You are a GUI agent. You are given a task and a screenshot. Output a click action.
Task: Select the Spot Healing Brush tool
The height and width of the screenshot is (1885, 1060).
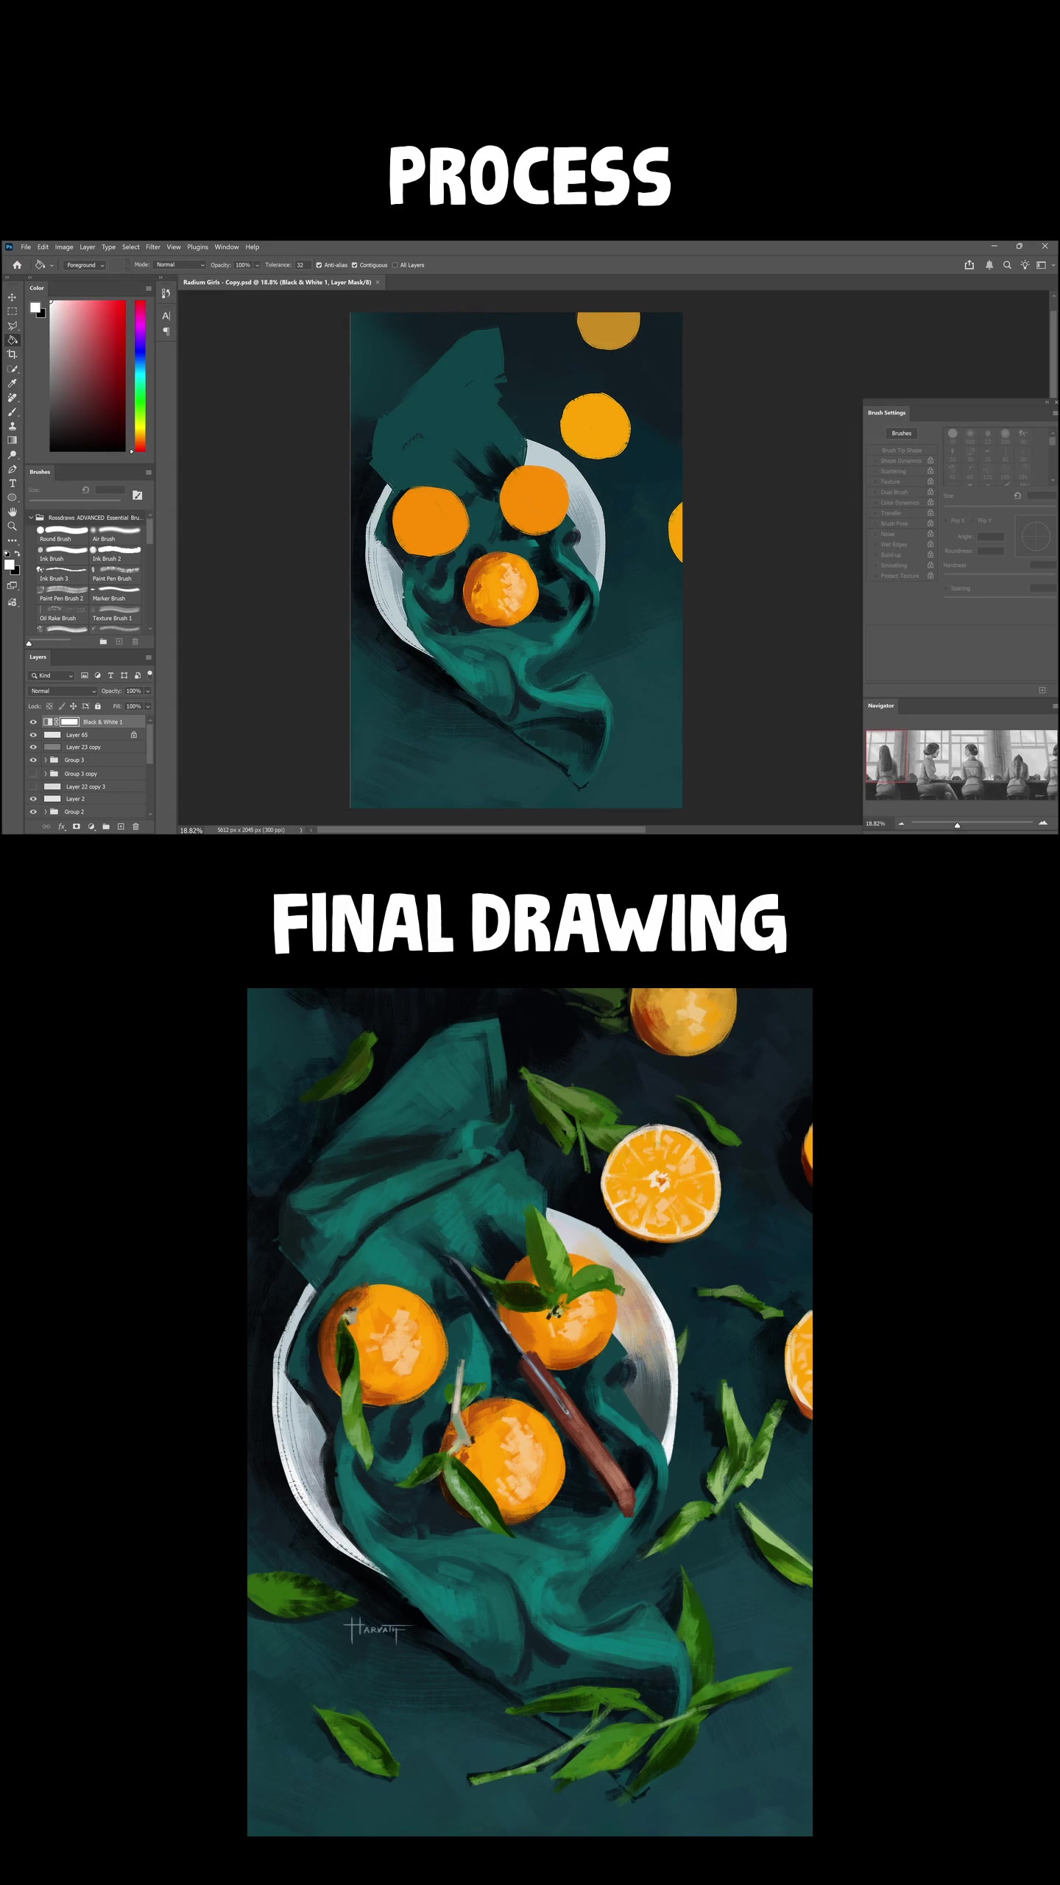(12, 398)
